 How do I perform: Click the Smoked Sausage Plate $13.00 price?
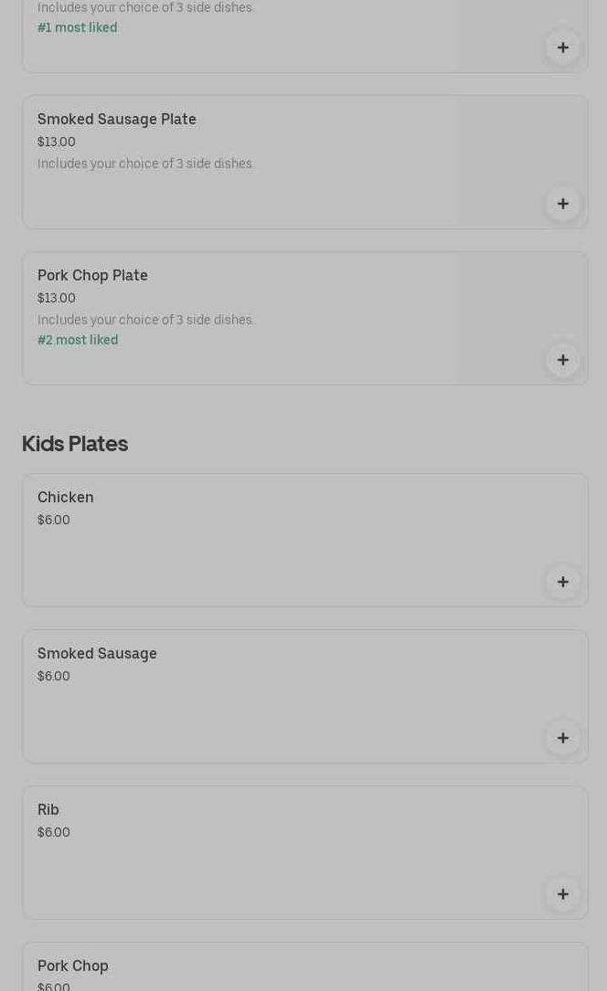click(x=57, y=142)
